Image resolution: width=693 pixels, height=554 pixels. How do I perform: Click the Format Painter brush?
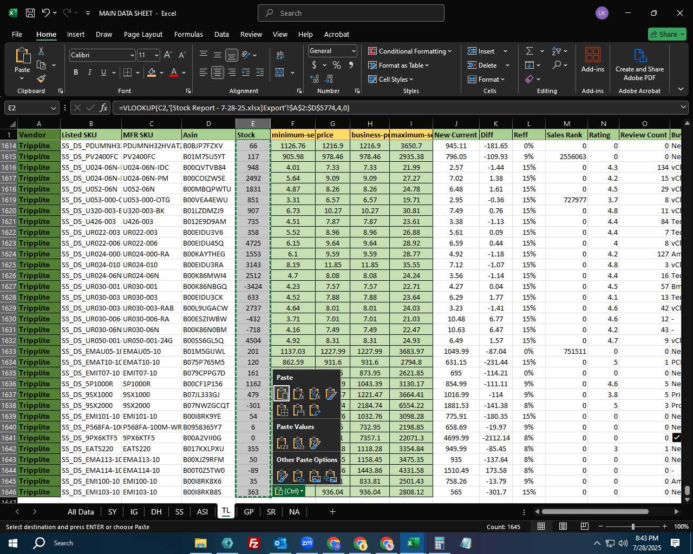coord(41,79)
